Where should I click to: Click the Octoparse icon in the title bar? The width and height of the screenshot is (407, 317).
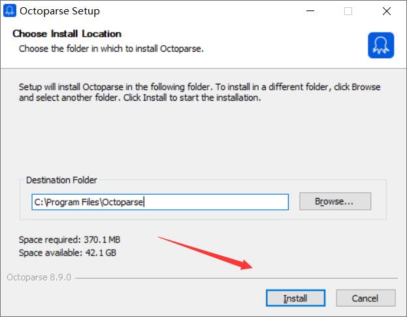point(10,11)
